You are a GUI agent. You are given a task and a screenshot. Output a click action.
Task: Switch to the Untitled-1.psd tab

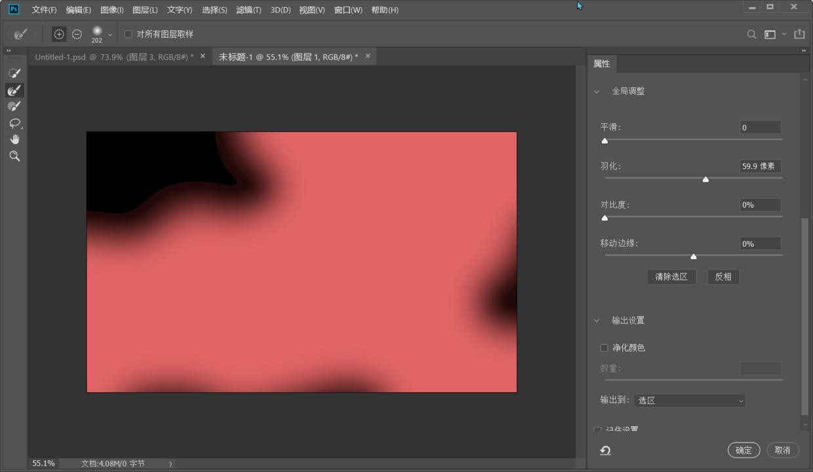(x=113, y=57)
